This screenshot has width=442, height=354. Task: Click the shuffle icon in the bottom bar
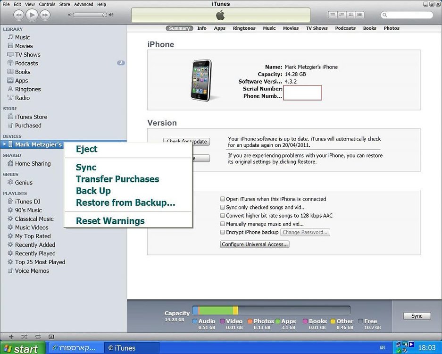(x=24, y=337)
